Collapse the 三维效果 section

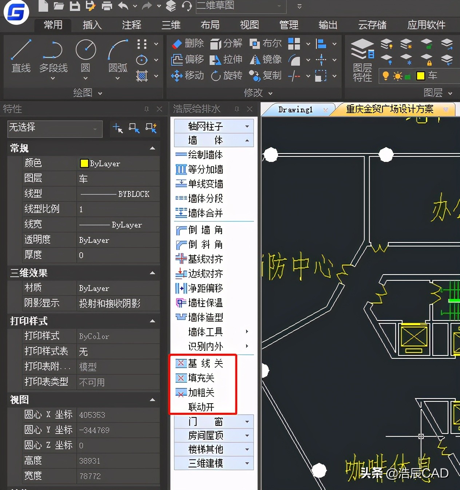click(x=152, y=273)
